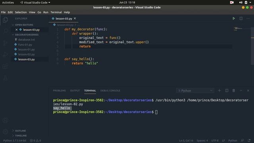
Task: Open the battery indicator in system tray
Action: 246,2
